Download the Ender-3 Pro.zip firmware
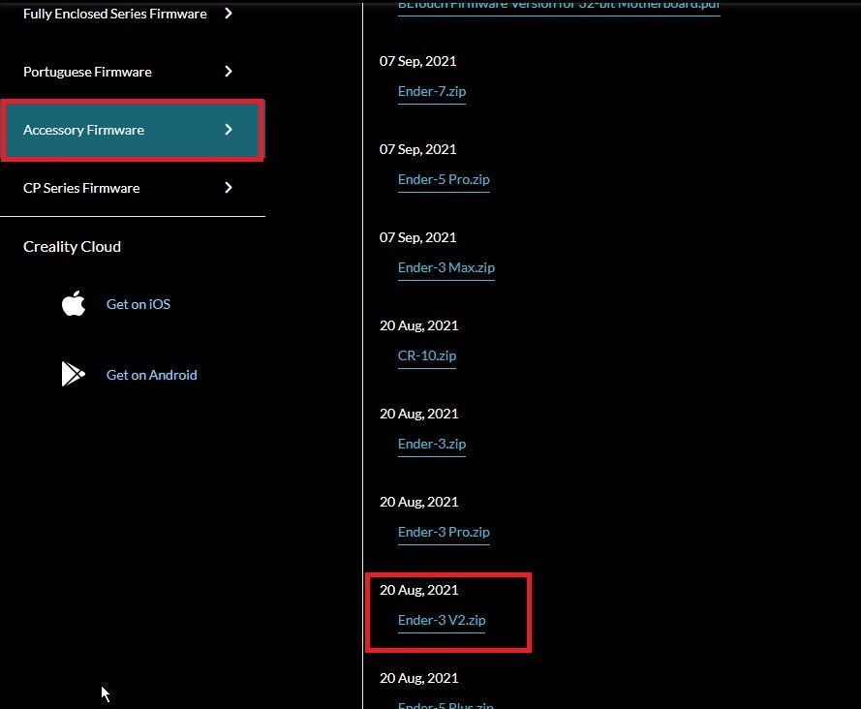 click(x=444, y=532)
